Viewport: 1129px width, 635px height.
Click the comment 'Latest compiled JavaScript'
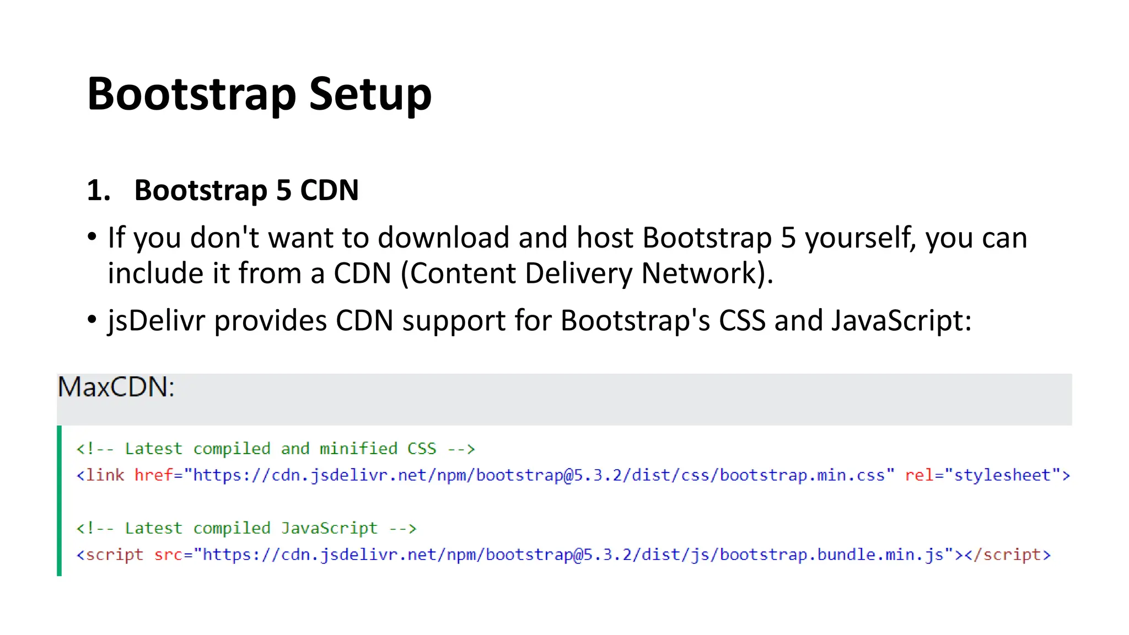pos(246,528)
